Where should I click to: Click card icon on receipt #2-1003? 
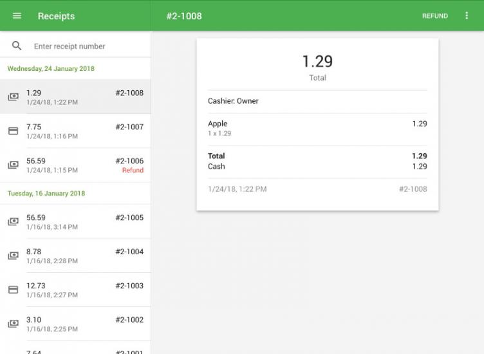[13, 290]
